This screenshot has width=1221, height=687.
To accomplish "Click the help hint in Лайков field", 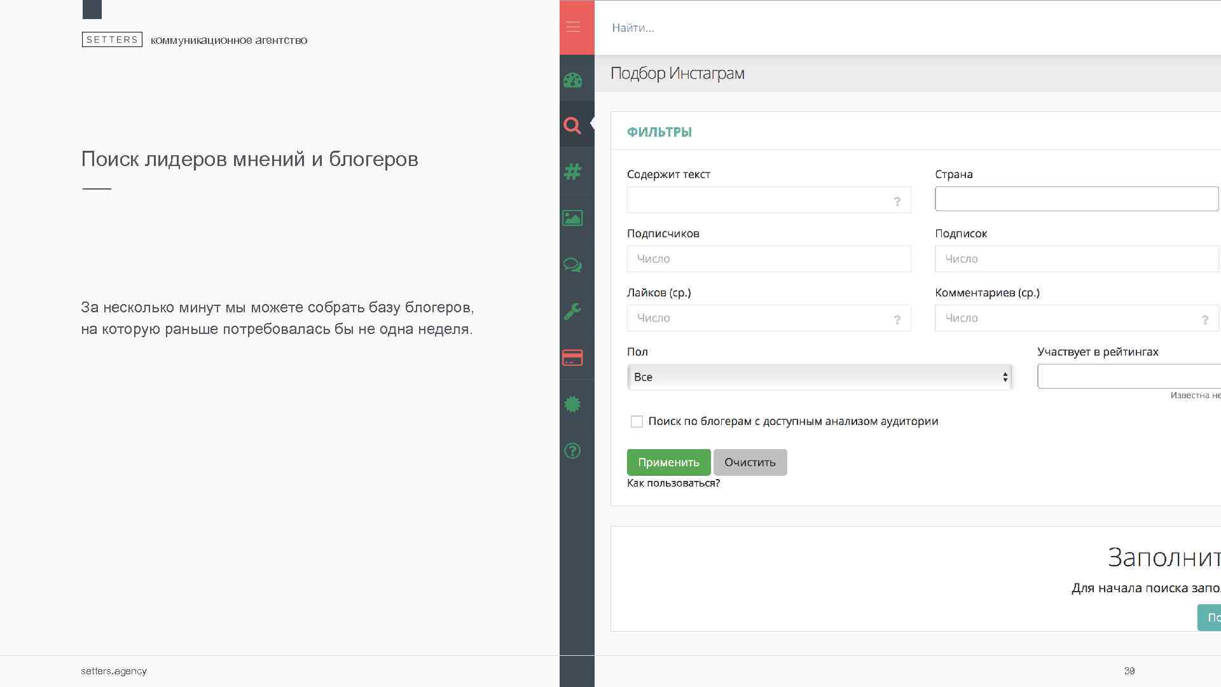I will click(x=897, y=320).
